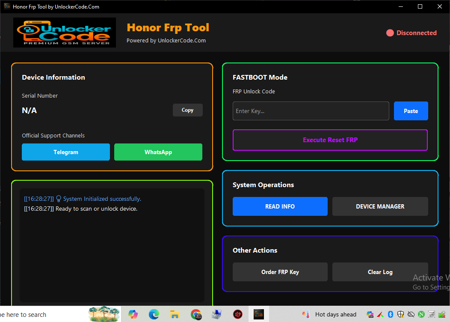Launch DEVICE MANAGER

coord(380,206)
